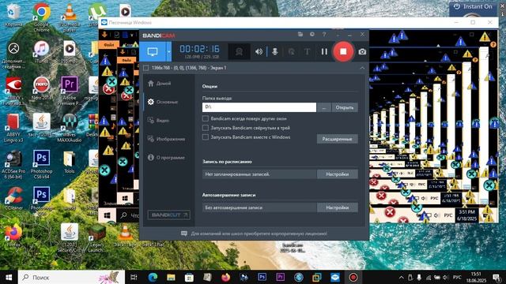Open Bandicam settings gear in title bar
The image size is (506, 284).
pyautogui.click(x=312, y=34)
